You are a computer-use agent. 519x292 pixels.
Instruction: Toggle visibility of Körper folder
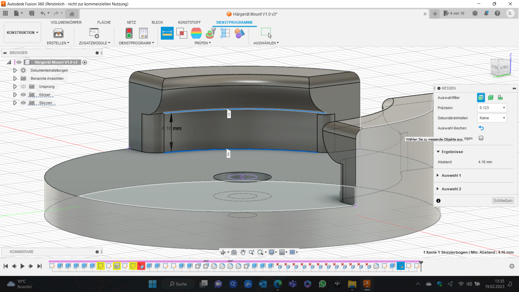coord(24,95)
